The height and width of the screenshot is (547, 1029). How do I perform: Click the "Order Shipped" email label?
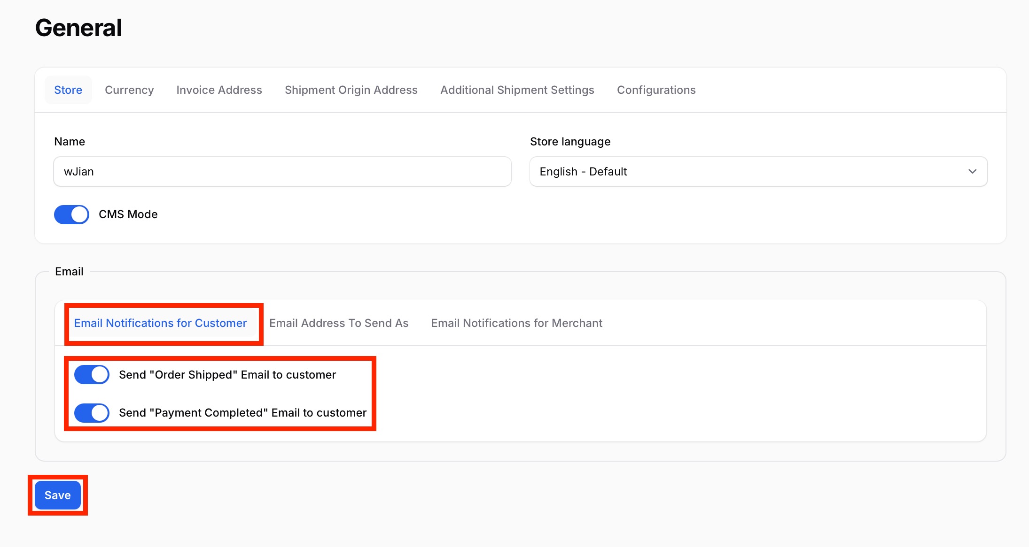[227, 375]
